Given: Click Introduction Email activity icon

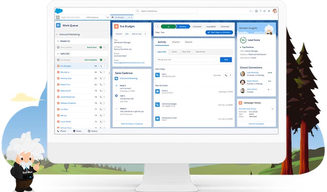Looking at the screenshot, I should tap(157, 119).
